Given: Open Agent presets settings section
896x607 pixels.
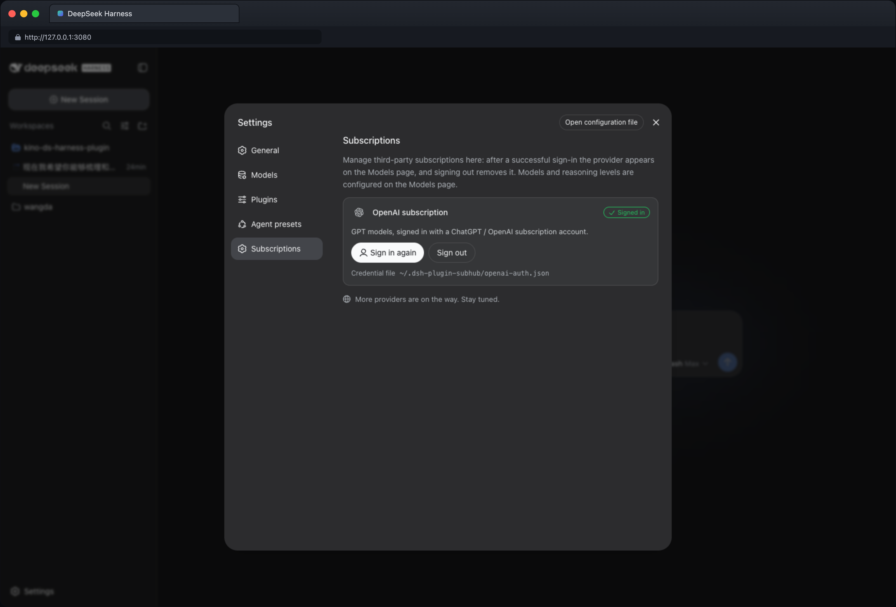Looking at the screenshot, I should tap(276, 224).
